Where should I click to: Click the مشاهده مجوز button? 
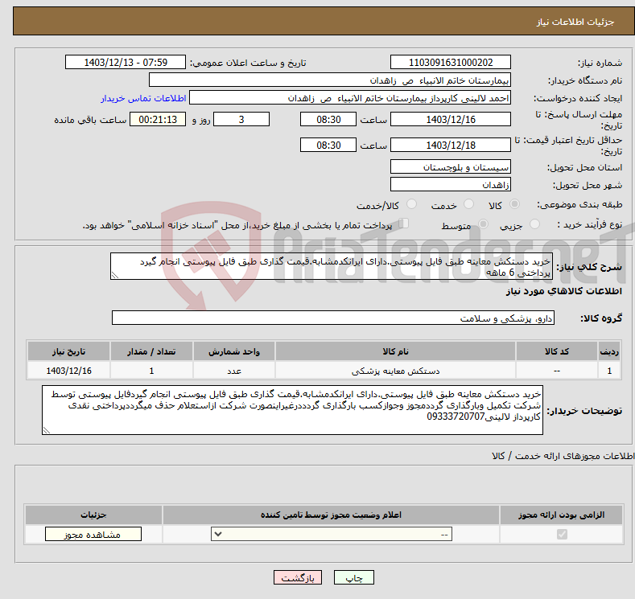(93, 535)
